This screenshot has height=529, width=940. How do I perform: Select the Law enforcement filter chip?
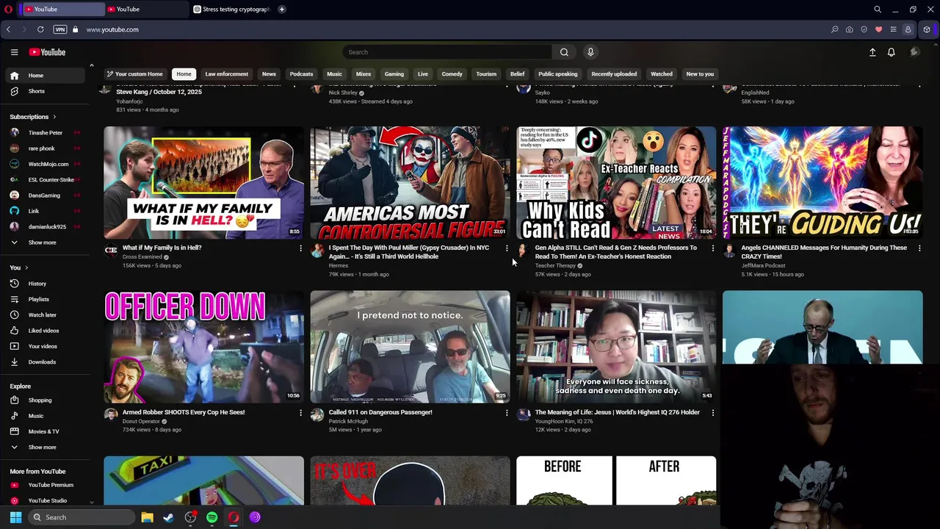point(226,74)
